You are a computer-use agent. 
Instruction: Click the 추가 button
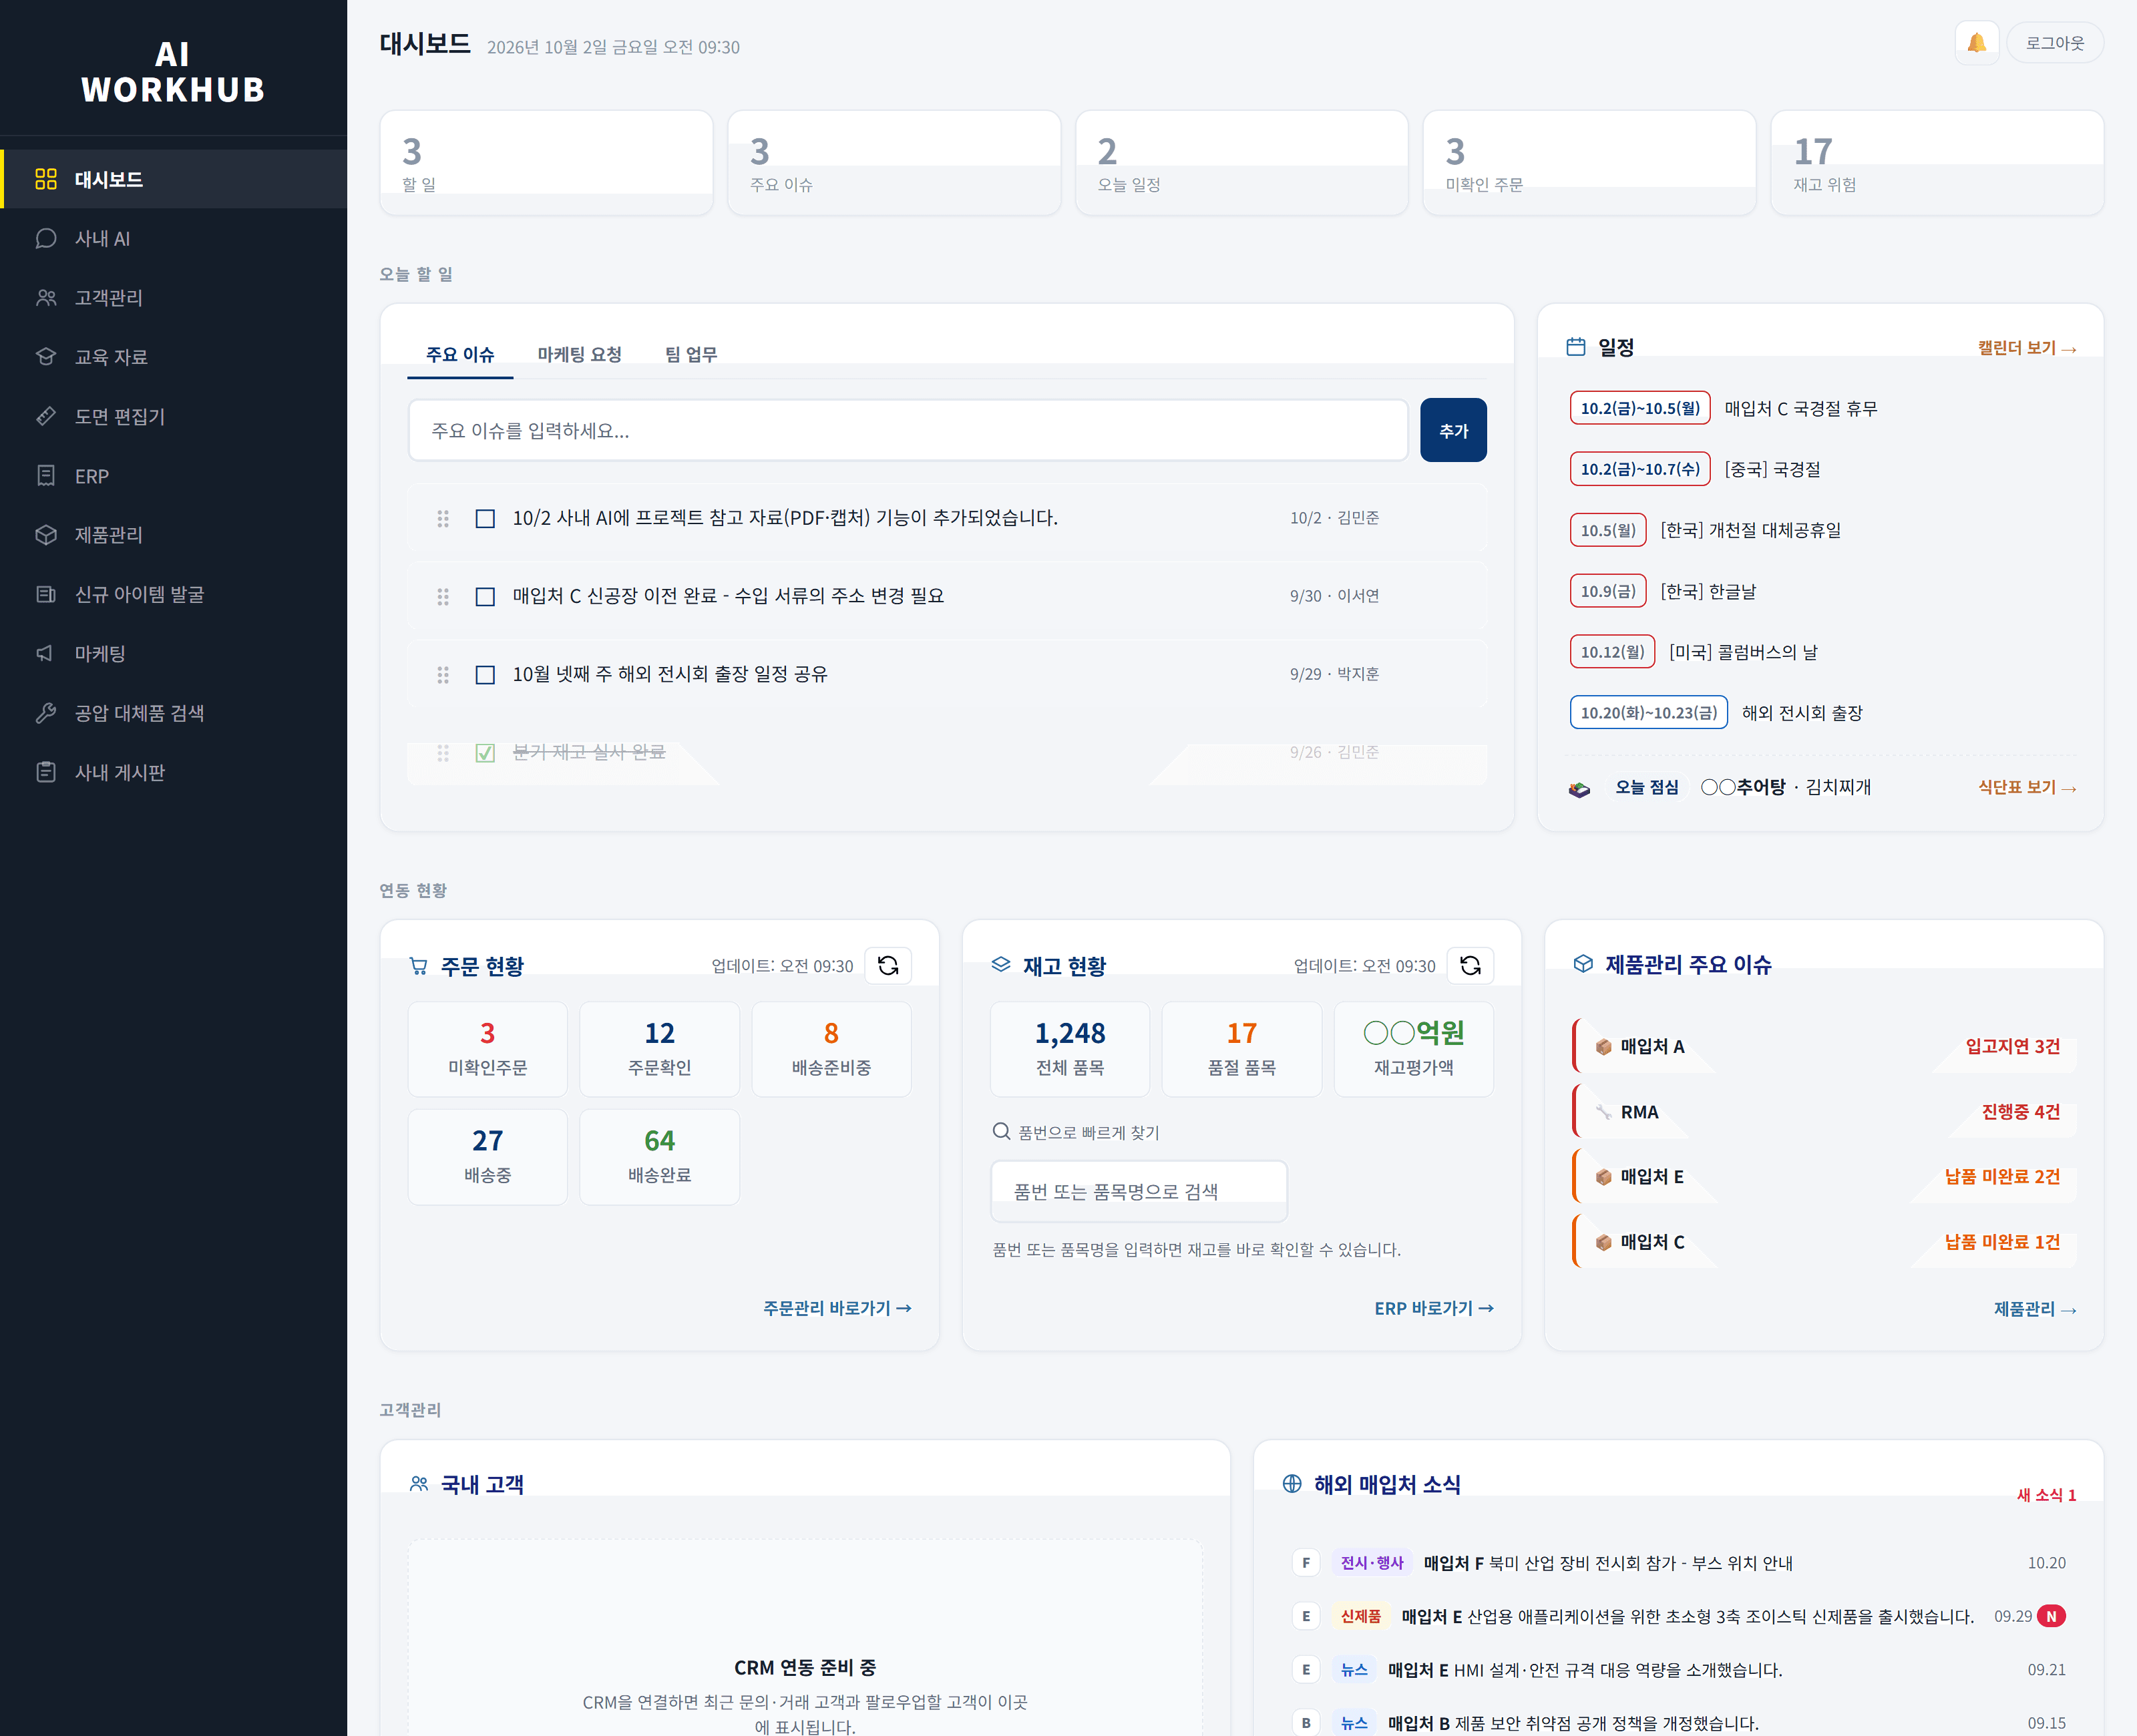pos(1453,430)
